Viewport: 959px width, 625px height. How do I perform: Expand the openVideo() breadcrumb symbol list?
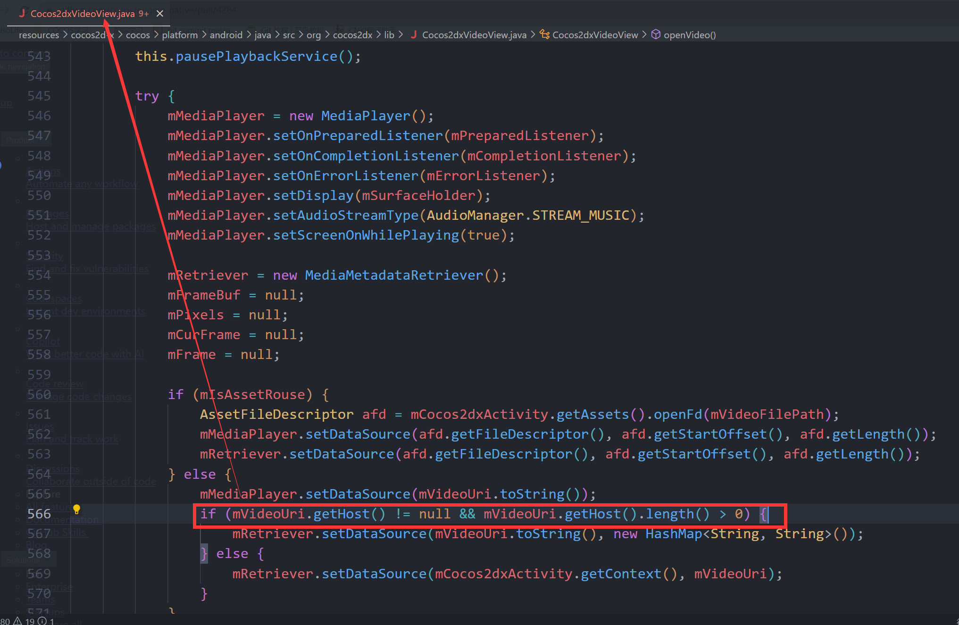pyautogui.click(x=689, y=35)
